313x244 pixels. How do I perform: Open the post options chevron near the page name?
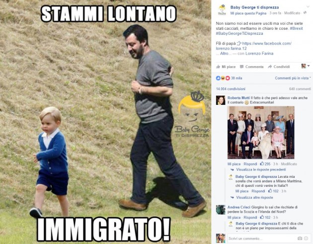point(308,6)
